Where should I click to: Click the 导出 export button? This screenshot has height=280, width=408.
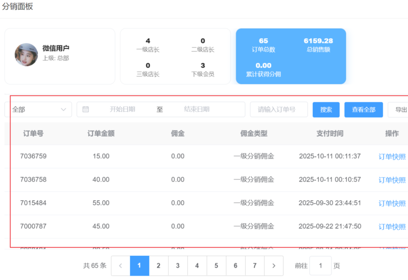tap(399, 109)
